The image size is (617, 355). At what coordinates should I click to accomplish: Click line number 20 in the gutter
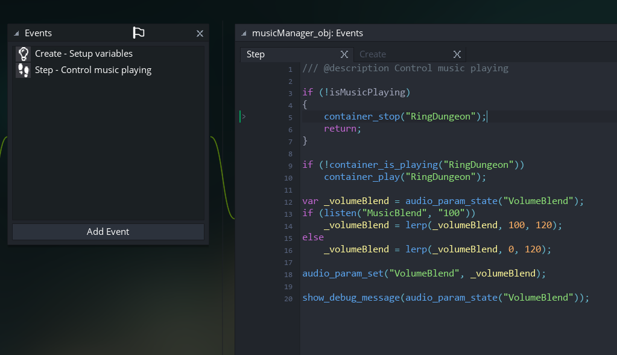coord(288,299)
